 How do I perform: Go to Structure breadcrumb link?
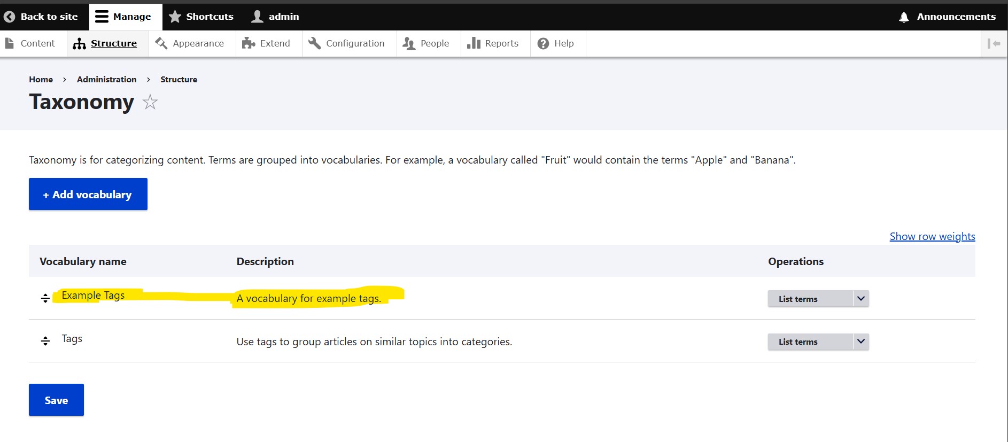179,79
